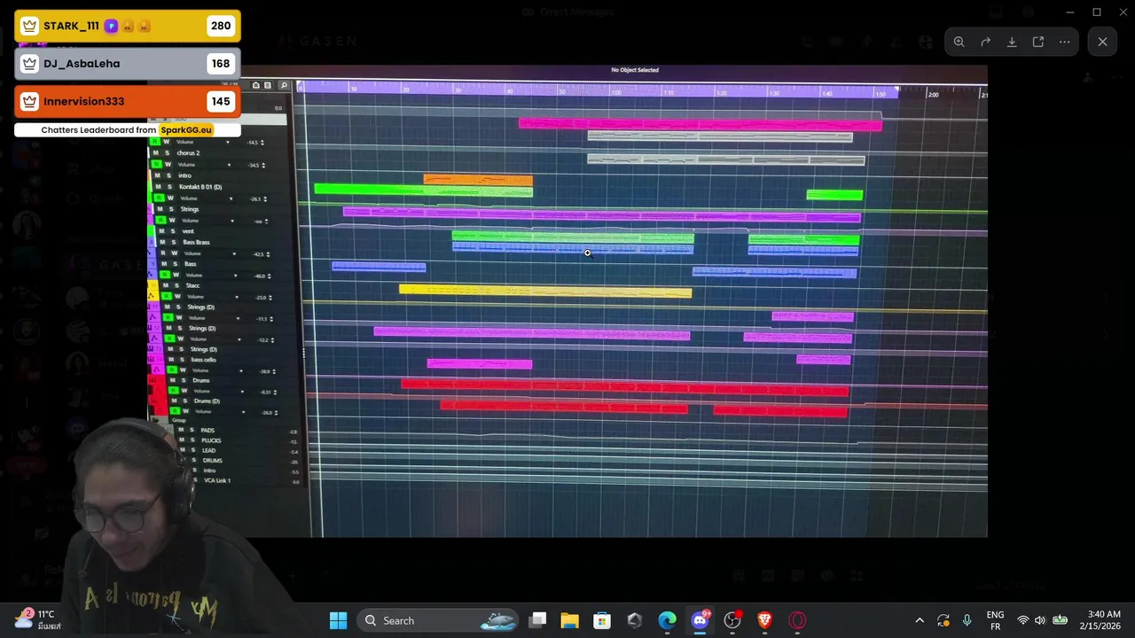This screenshot has height=638, width=1135.
Task: Open Opera browser from taskbar
Action: 797,620
